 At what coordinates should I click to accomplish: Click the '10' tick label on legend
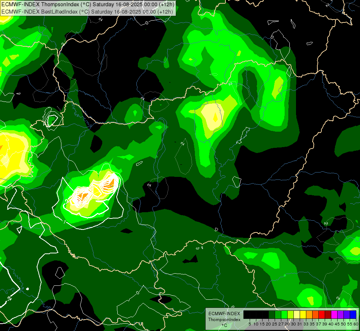coord(256,324)
